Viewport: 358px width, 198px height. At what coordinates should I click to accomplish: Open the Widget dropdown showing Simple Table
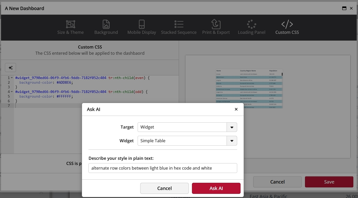232,141
